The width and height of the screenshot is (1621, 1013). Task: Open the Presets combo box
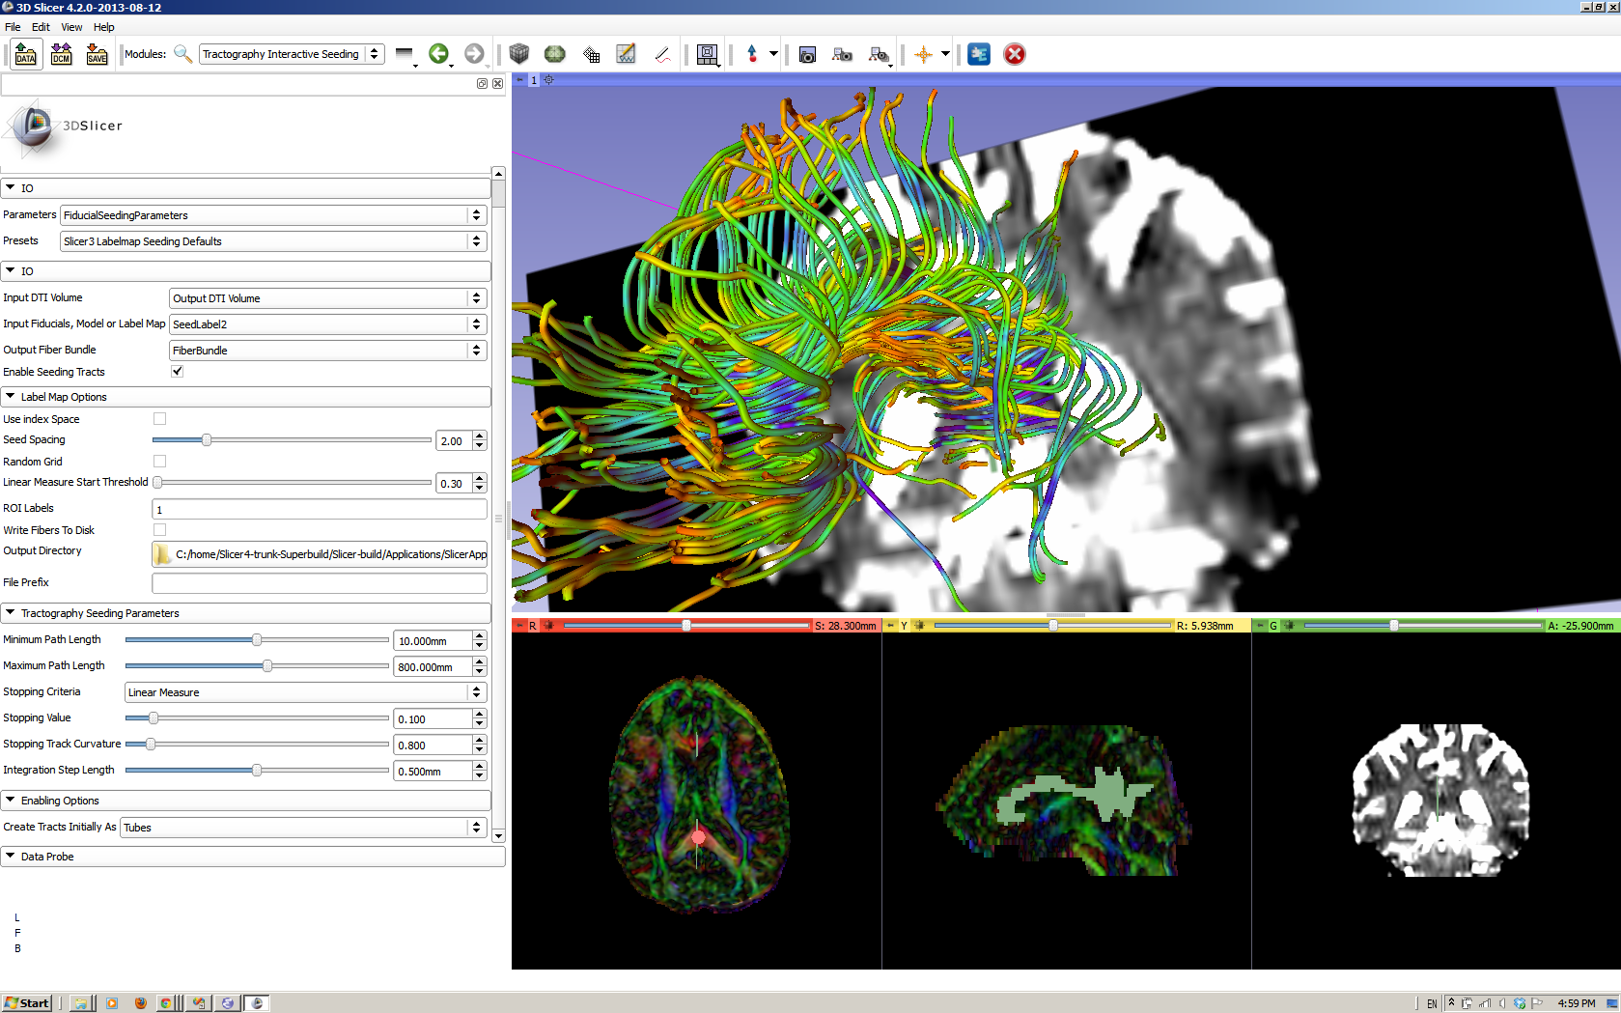[x=272, y=241]
